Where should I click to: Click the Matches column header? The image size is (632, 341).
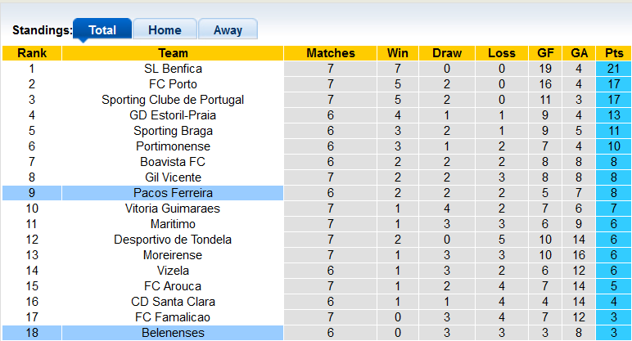point(331,53)
